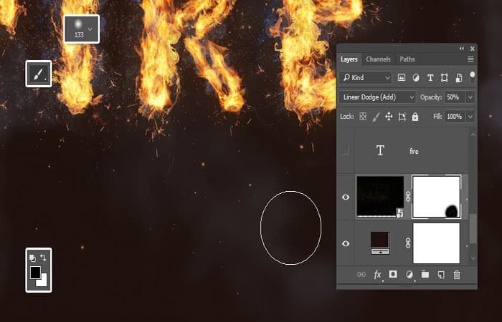Expand the Opacity slider dropdown arrow
The height and width of the screenshot is (322, 502).
[x=470, y=97]
